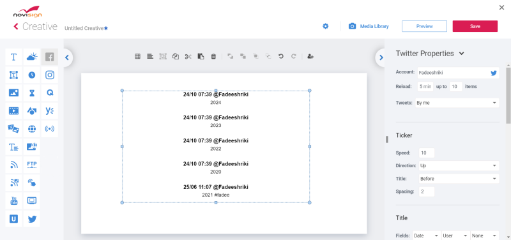Redo the last undone action
The image size is (511, 240).
(293, 56)
